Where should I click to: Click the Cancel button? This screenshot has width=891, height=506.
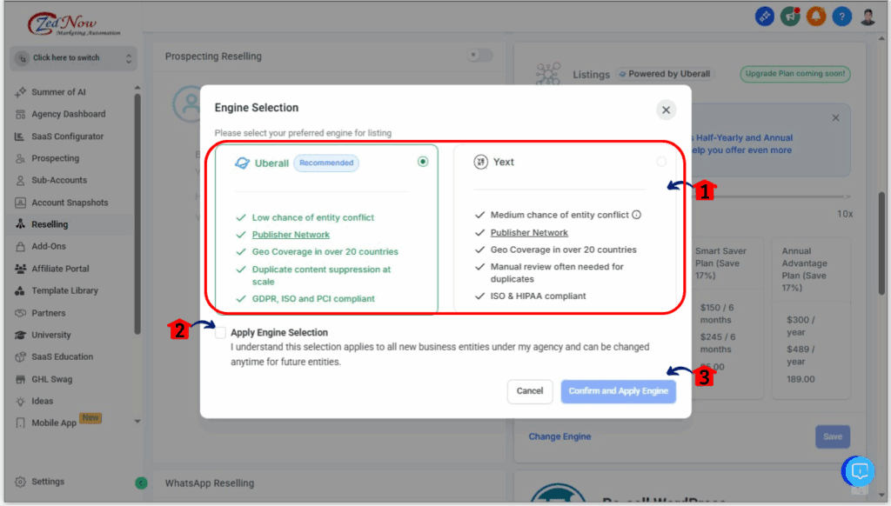530,391
